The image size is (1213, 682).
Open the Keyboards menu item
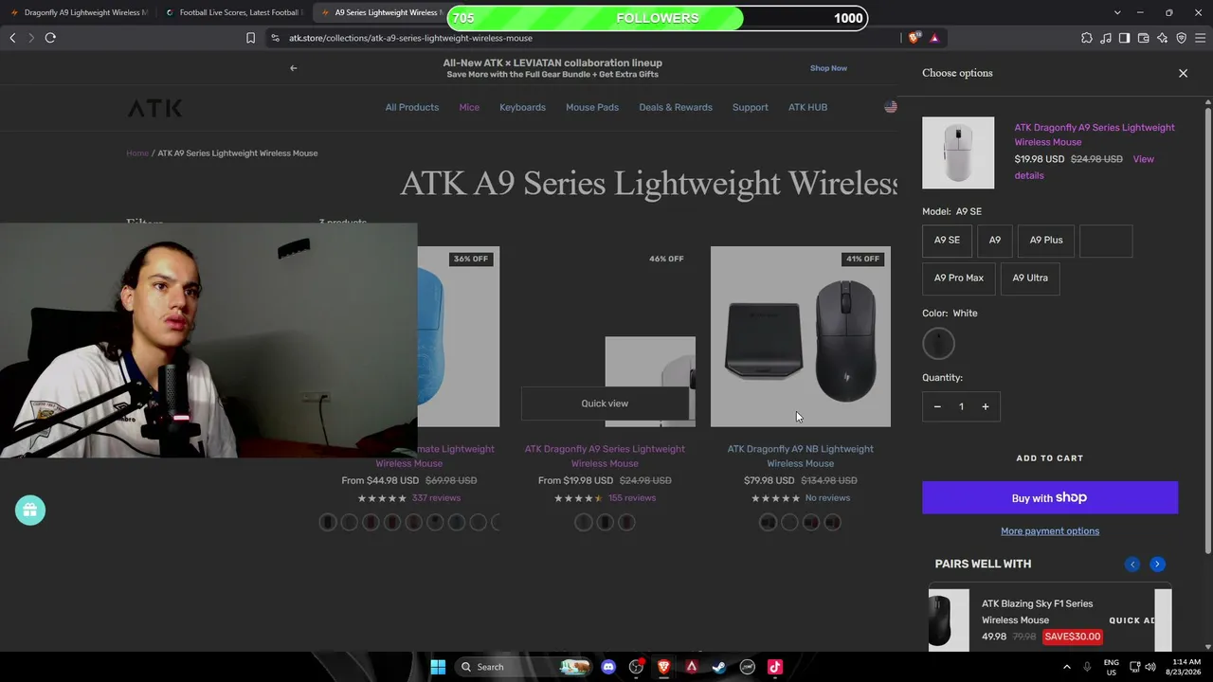coord(522,107)
